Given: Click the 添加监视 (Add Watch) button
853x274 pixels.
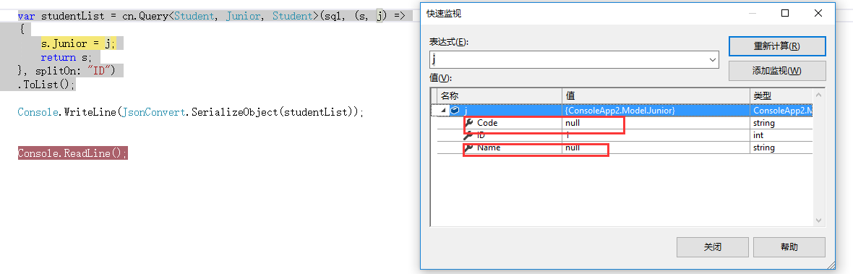Looking at the screenshot, I should coord(777,71).
